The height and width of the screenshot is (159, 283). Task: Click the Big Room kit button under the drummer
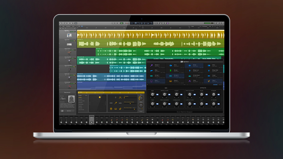[68, 111]
